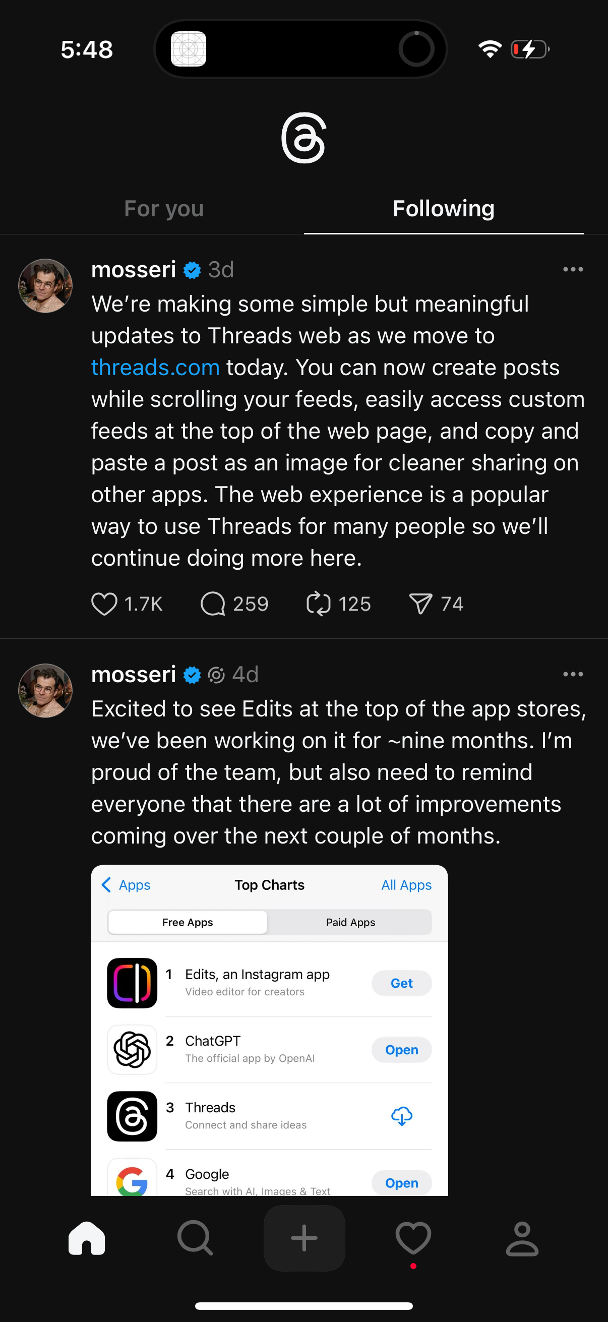Switch to Paid Apps in the chart
Viewport: 608px width, 1322px height.
351,922
